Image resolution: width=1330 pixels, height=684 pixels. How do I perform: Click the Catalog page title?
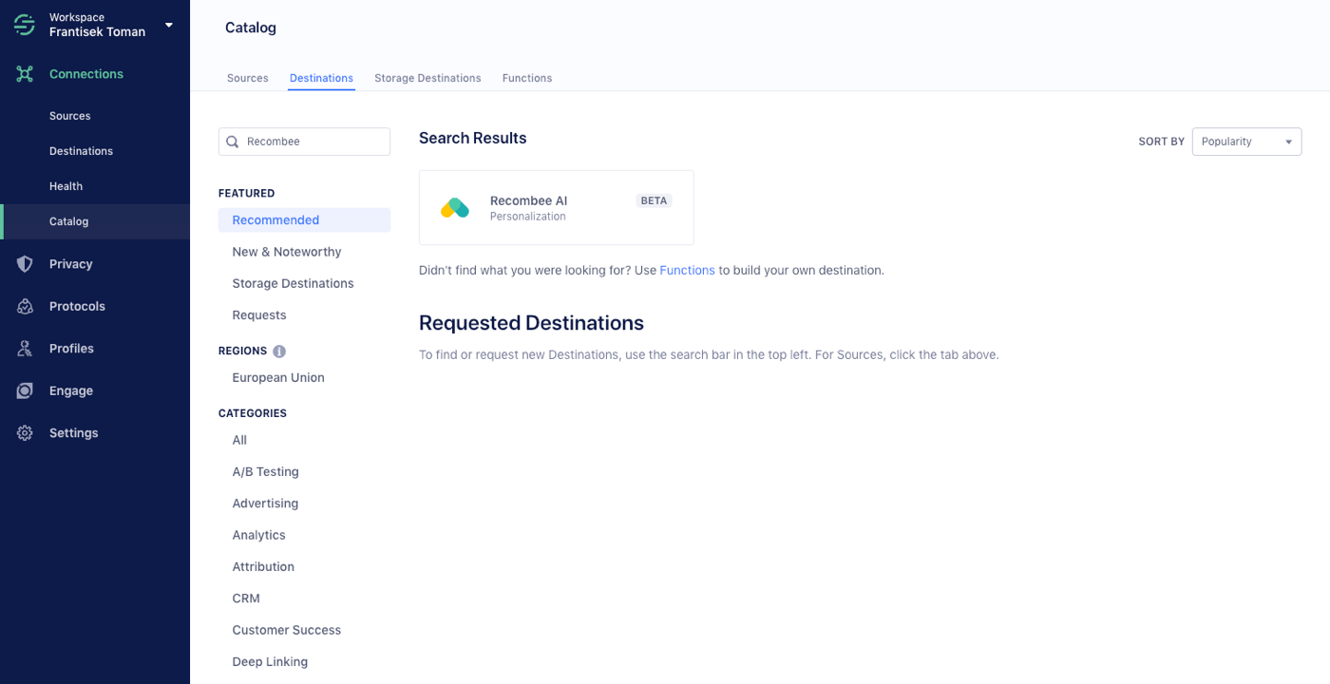coord(251,28)
